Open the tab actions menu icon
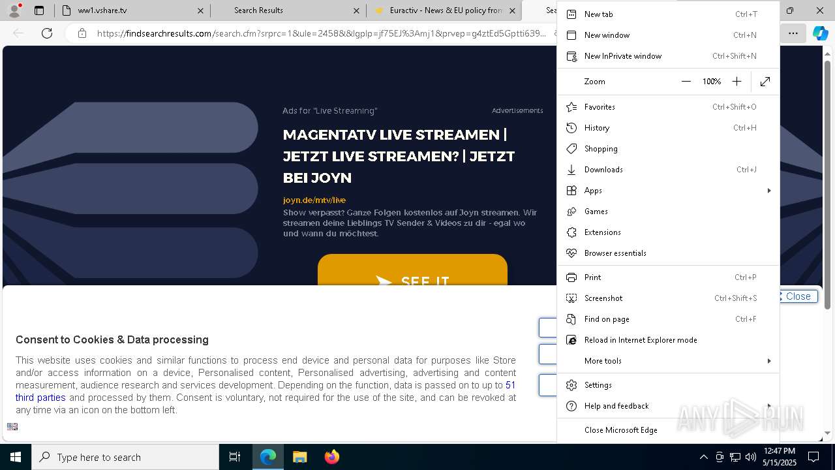This screenshot has width=835, height=470. (x=39, y=10)
